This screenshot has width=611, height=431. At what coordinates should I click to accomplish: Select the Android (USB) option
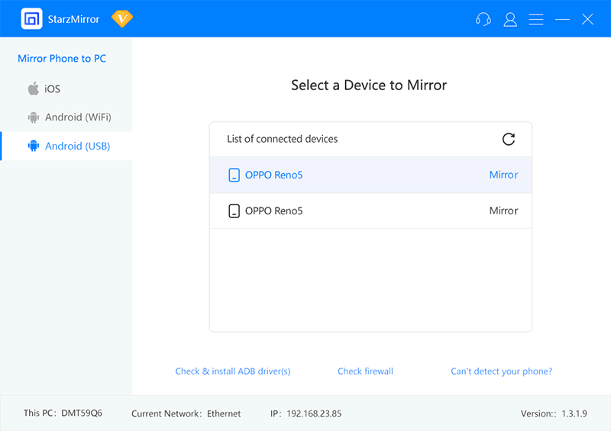(66, 146)
